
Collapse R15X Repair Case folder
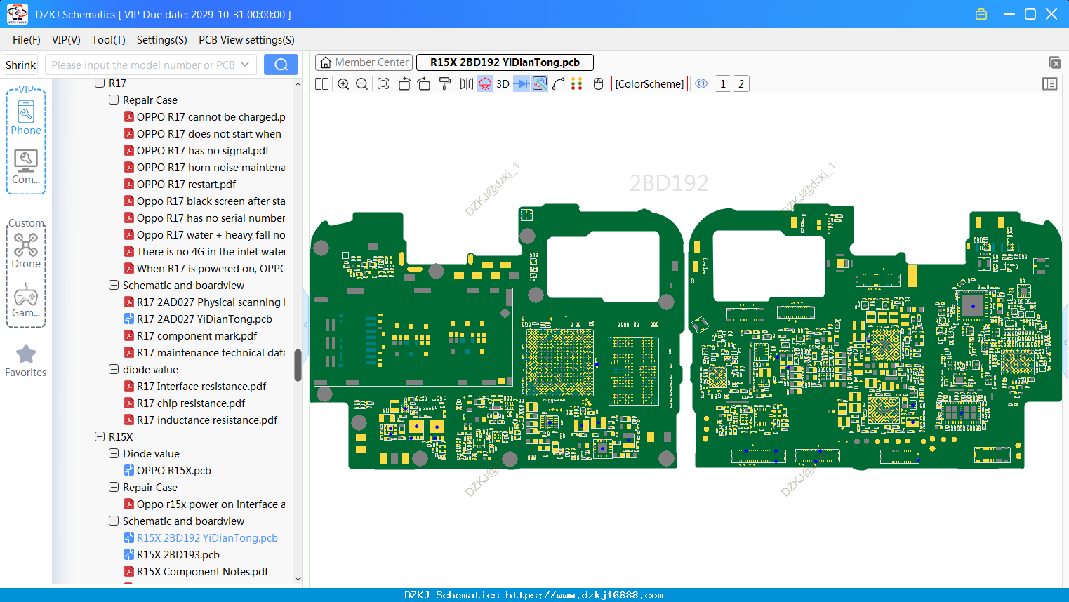point(114,487)
